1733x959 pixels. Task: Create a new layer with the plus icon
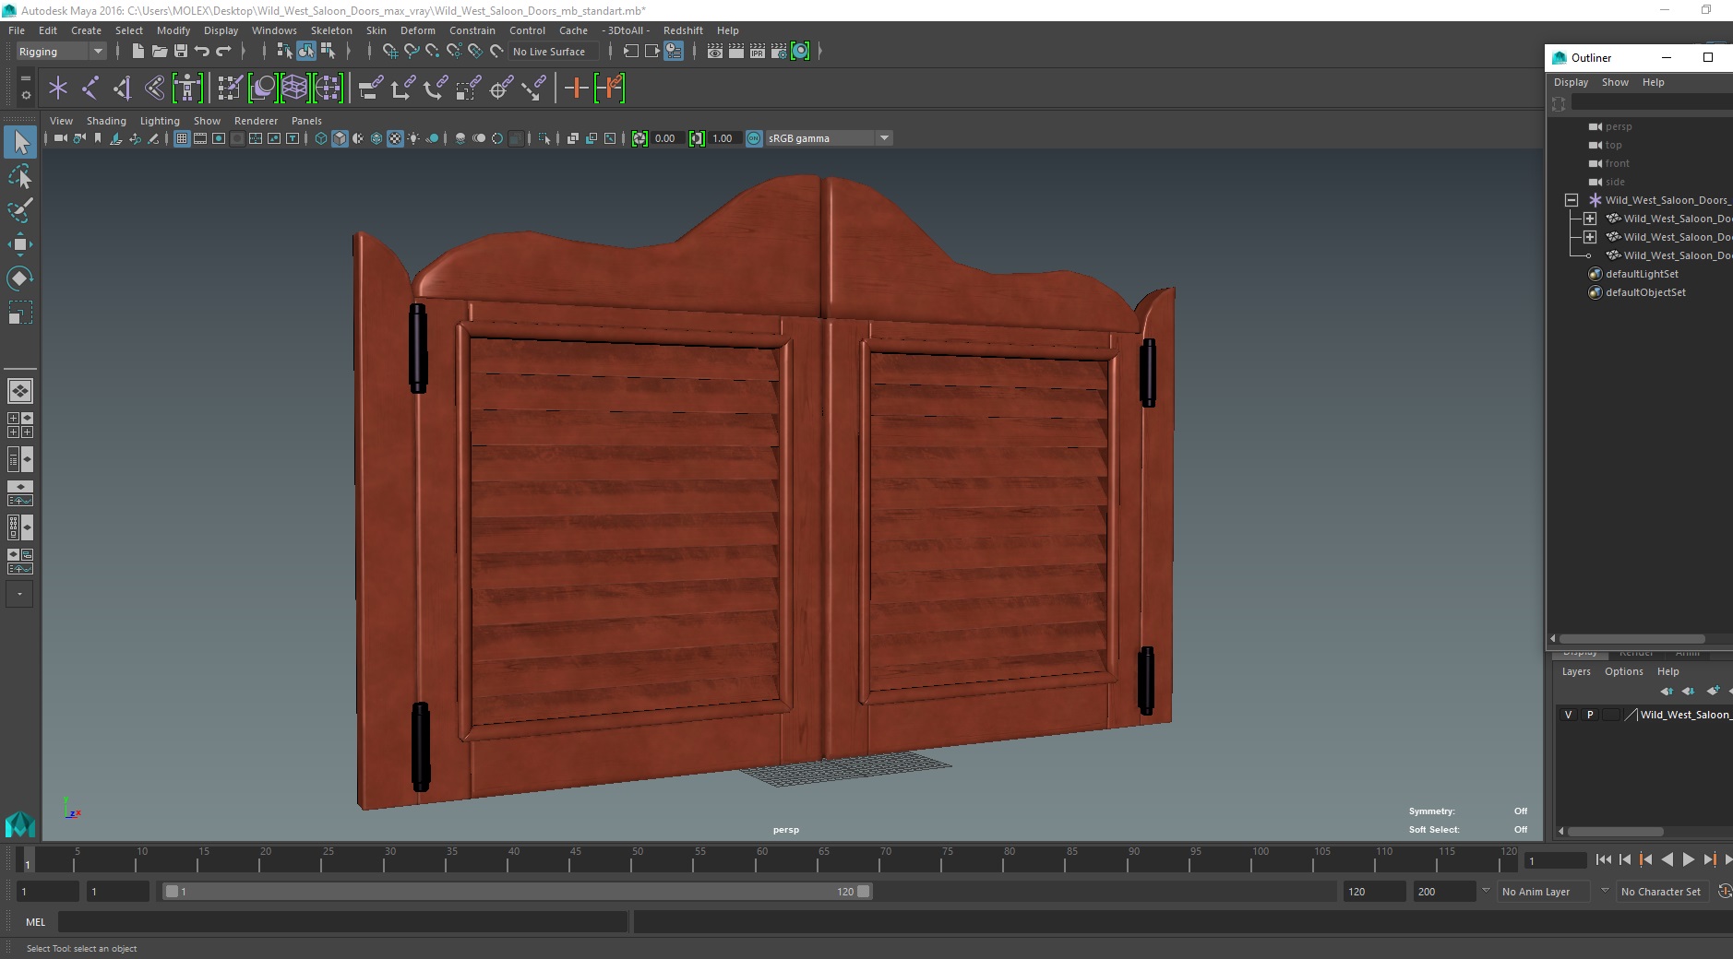[x=1713, y=691]
